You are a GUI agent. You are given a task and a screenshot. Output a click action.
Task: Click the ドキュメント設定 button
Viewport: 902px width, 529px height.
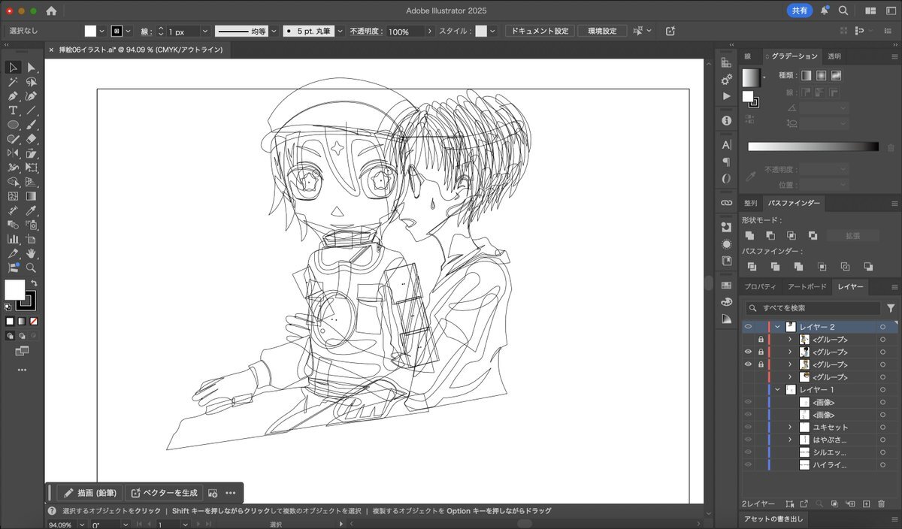click(x=540, y=32)
